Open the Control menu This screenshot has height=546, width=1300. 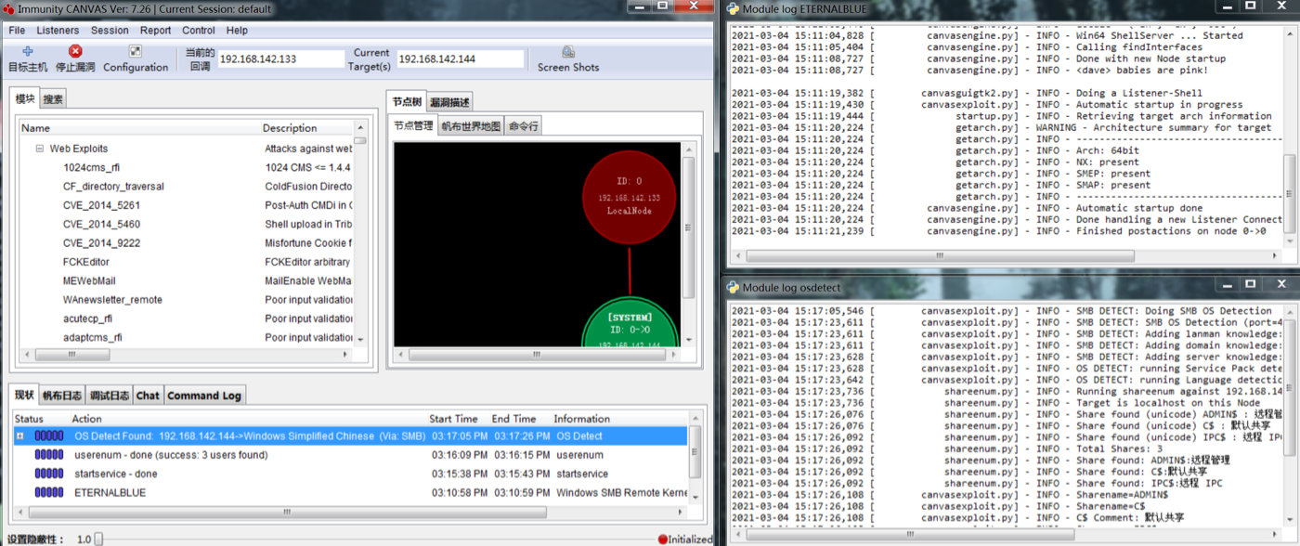point(199,30)
